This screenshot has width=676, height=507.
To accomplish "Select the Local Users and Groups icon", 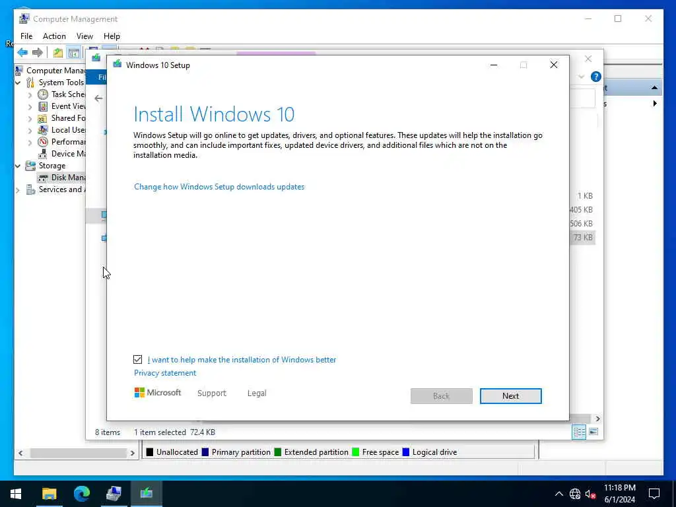I will click(x=43, y=130).
